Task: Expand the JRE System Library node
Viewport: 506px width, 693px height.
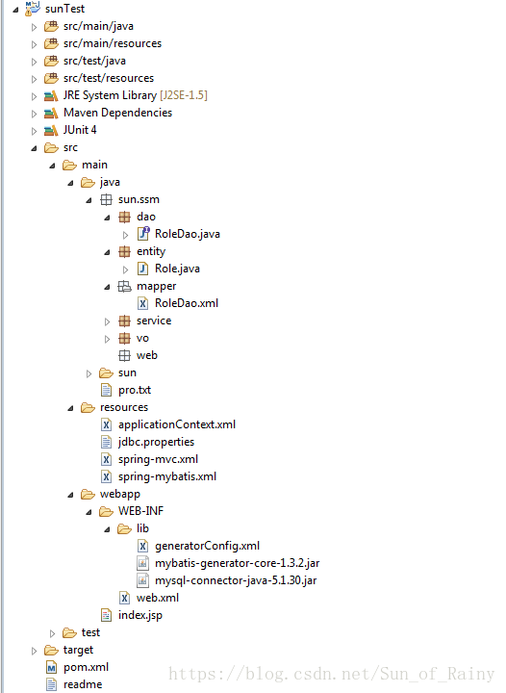Action: [34, 96]
